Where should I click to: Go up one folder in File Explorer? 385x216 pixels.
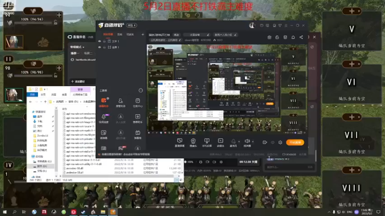45,102
